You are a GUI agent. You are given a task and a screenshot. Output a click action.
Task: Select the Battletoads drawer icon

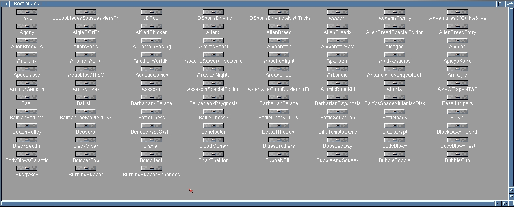395,112
